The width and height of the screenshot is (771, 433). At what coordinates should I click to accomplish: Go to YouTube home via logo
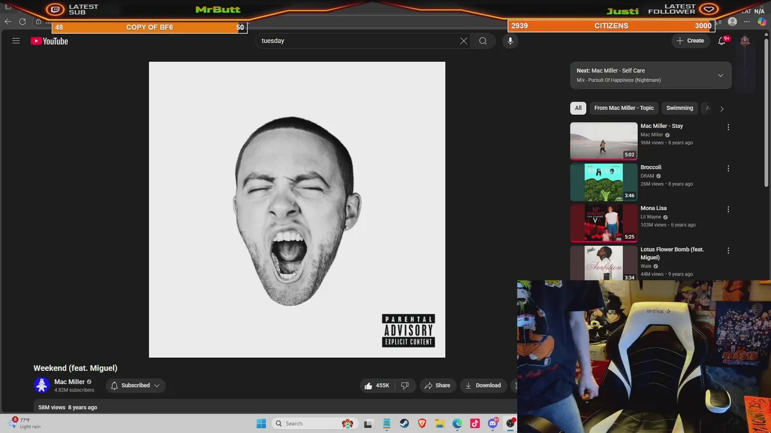click(49, 41)
